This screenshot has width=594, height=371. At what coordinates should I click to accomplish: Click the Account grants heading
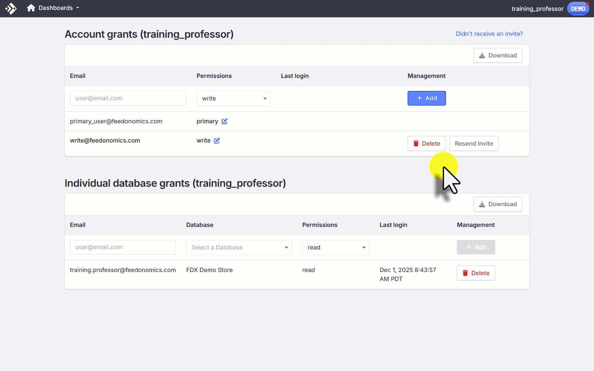pyautogui.click(x=149, y=34)
